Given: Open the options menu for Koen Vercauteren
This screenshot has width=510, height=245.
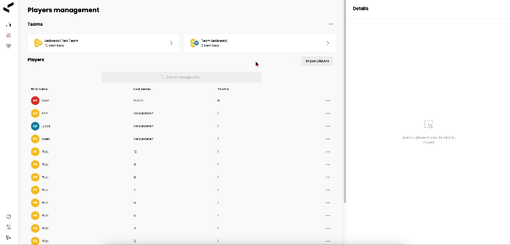Looking at the screenshot, I should click(x=328, y=139).
